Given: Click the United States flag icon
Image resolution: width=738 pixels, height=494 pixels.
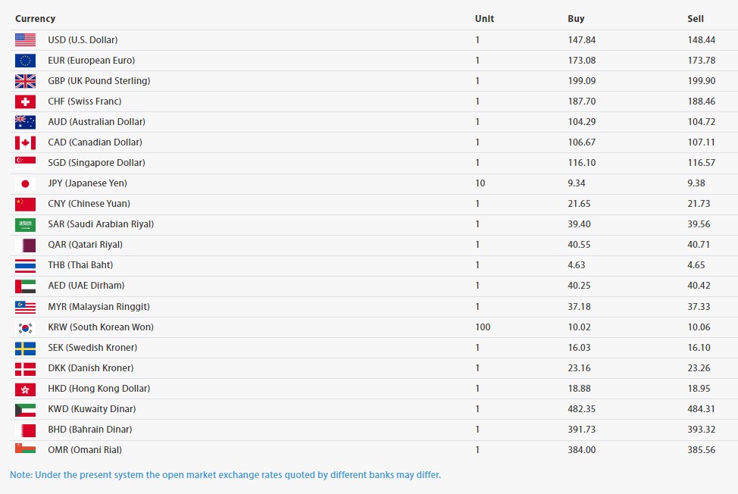Looking at the screenshot, I should coord(25,40).
